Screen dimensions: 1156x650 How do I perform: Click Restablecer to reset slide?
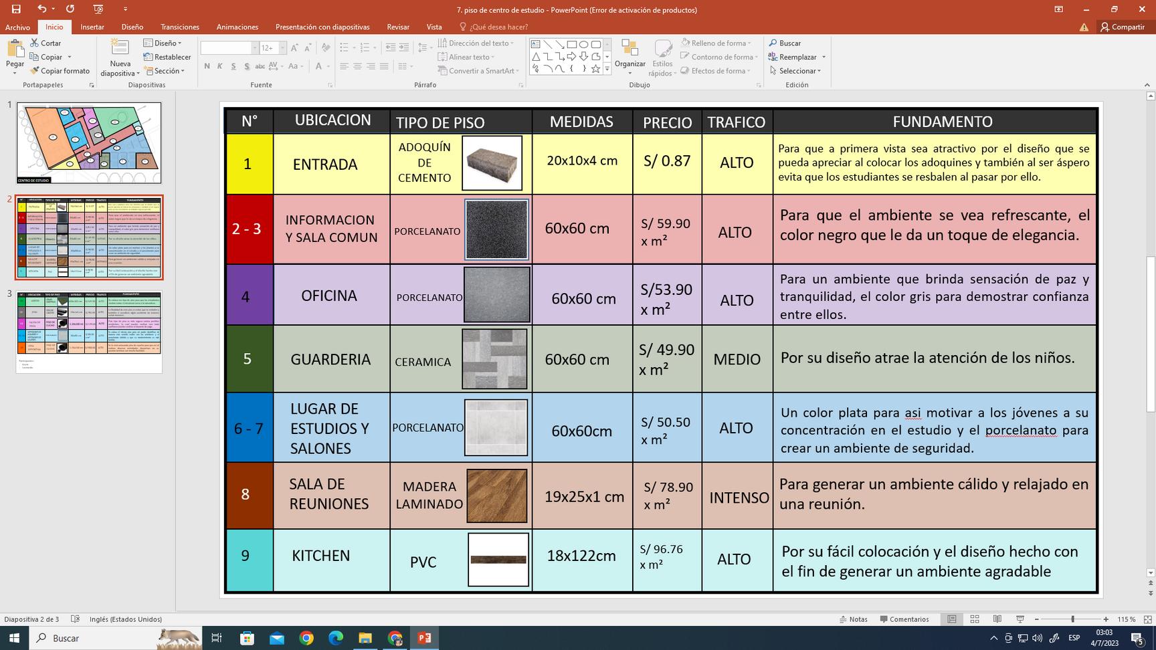pos(167,57)
